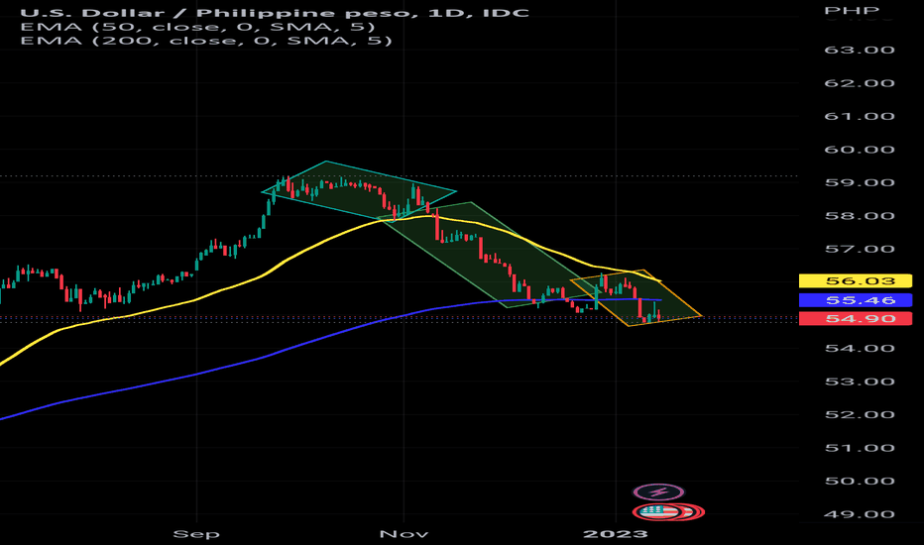Viewport: 924px width, 545px height.
Task: Click the Nov label on time axis
Action: 404,534
